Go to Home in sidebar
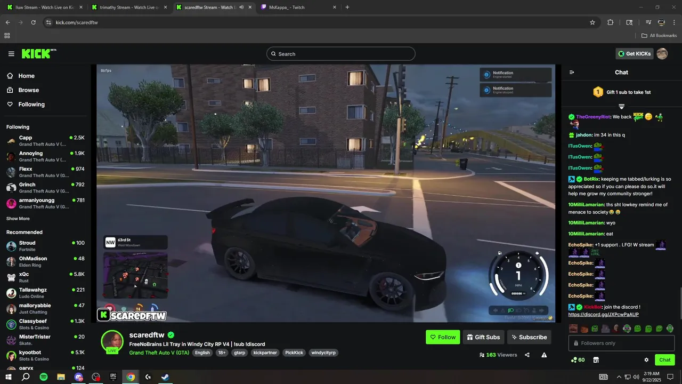This screenshot has height=384, width=682. coord(26,76)
